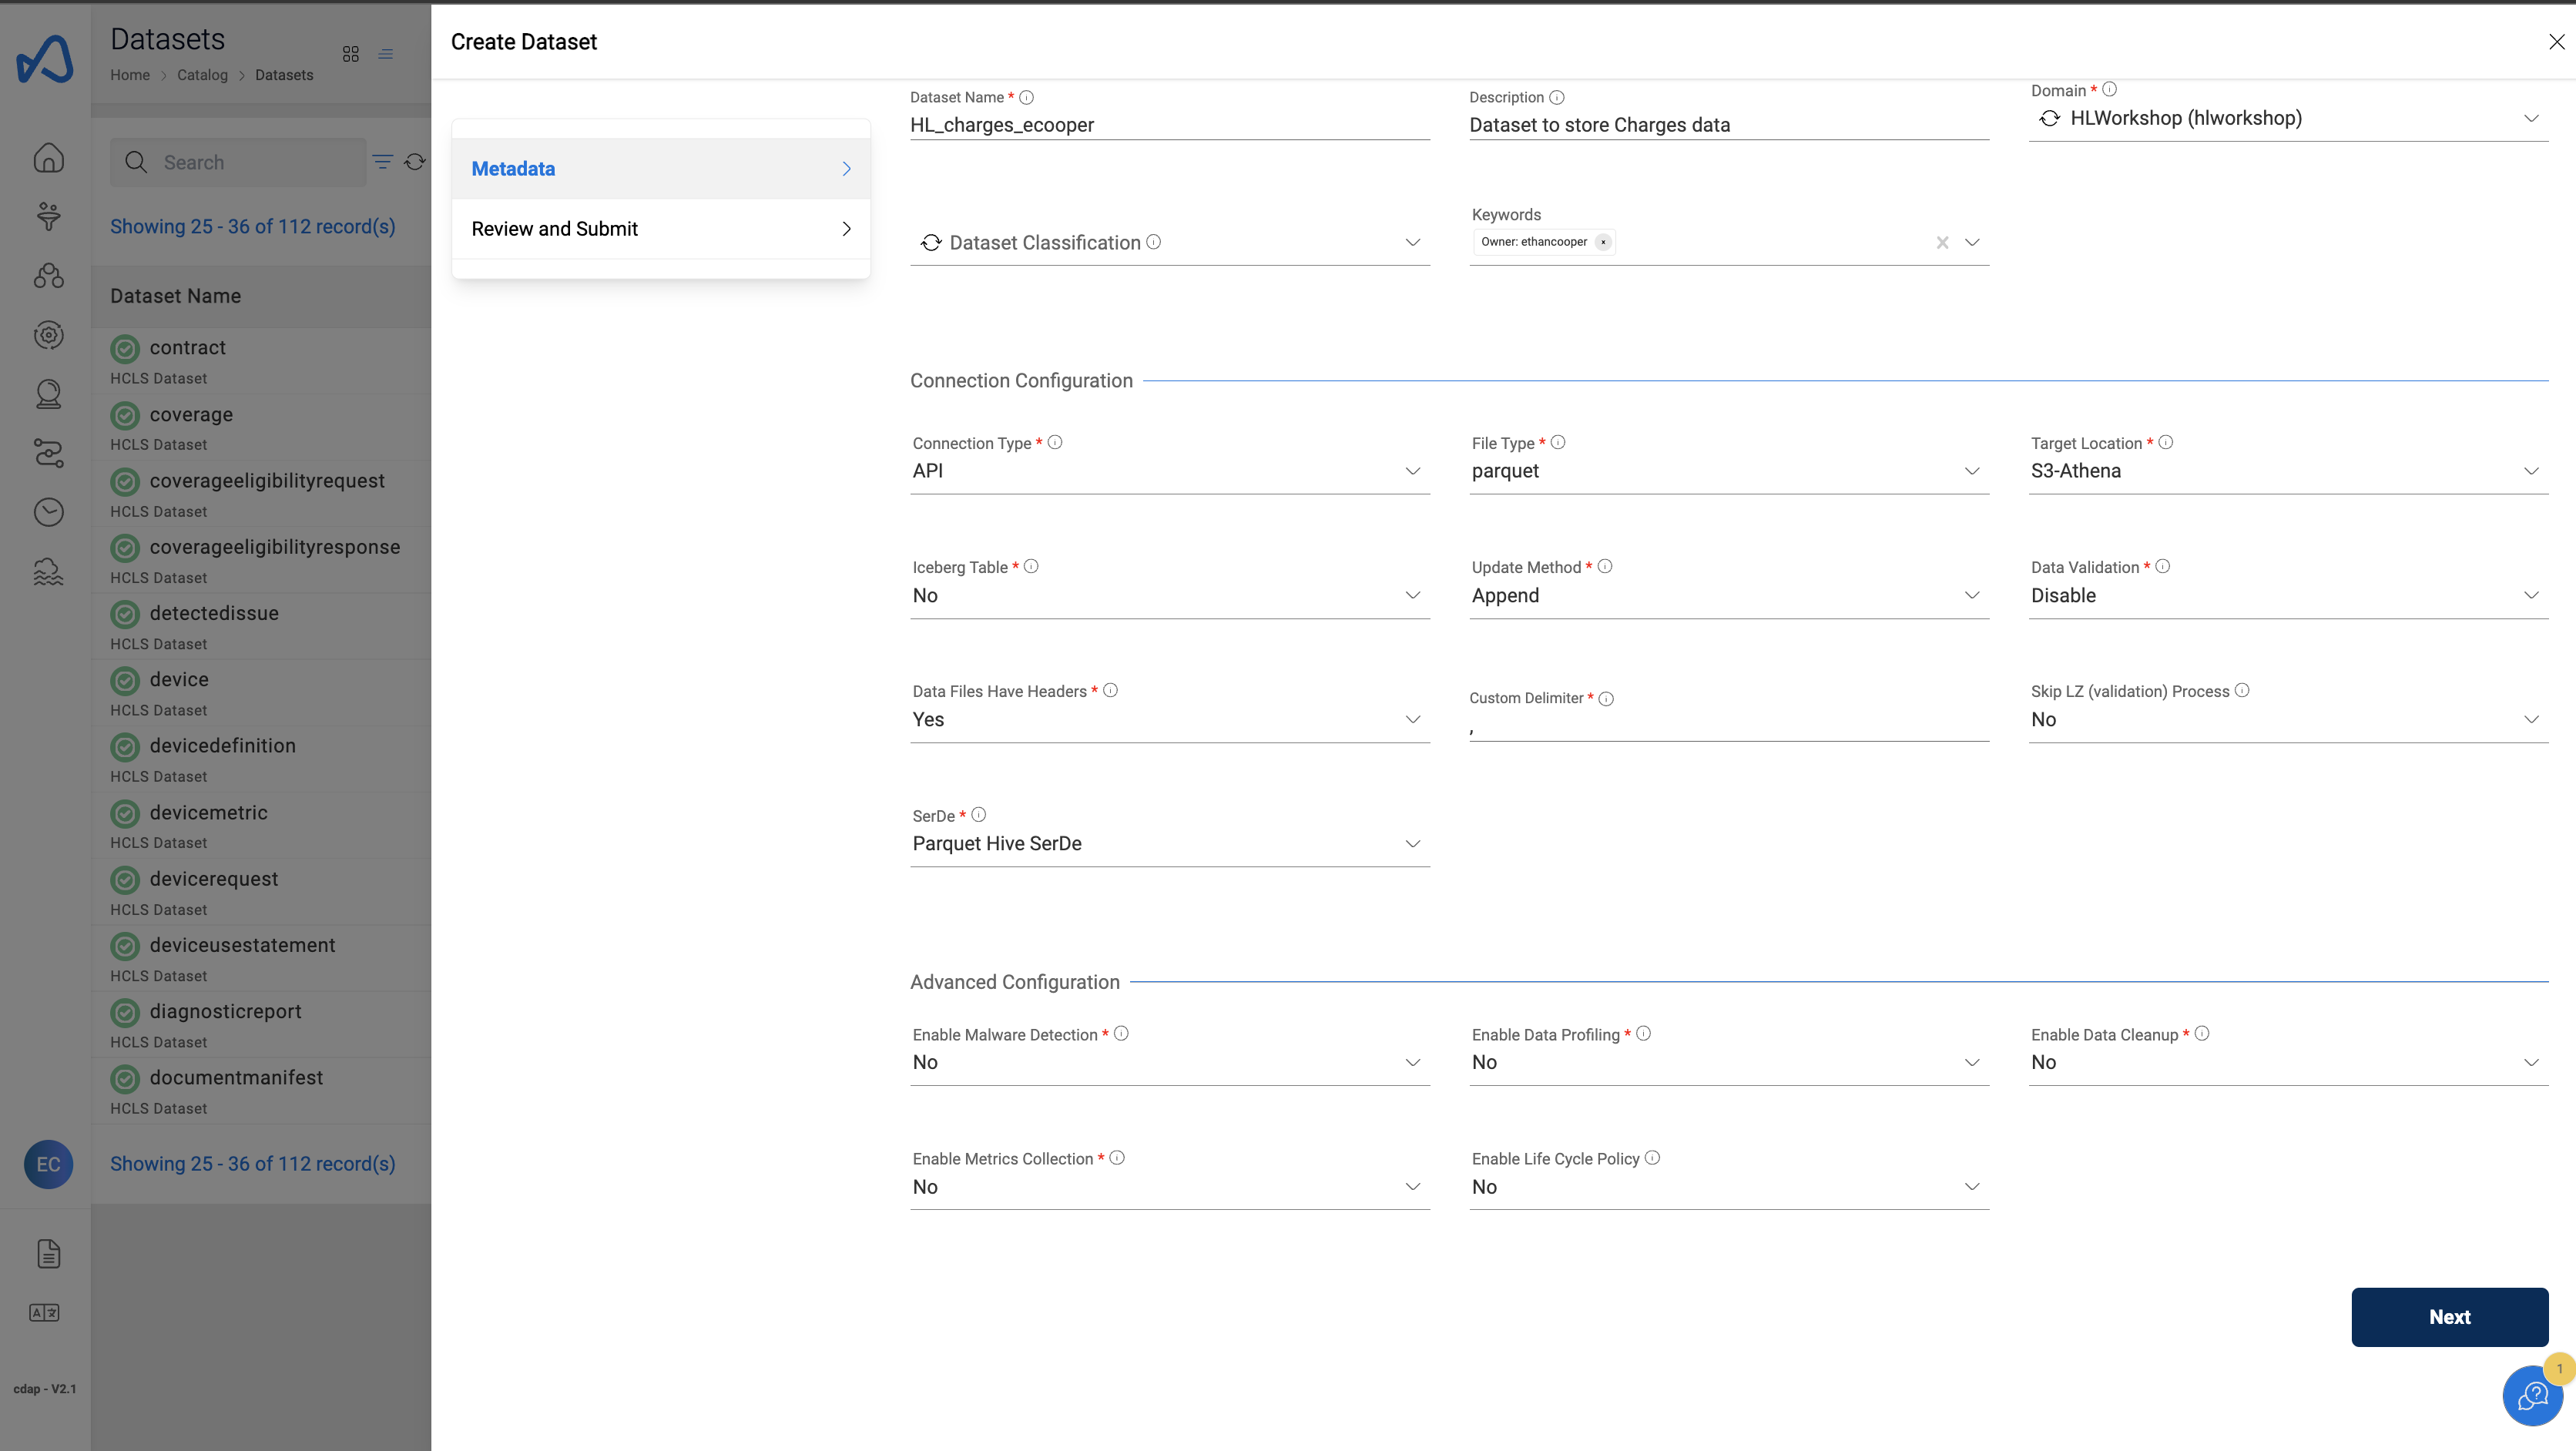This screenshot has width=2576, height=1451.
Task: Open Enable Data Cleanup dropdown
Action: click(2288, 1062)
